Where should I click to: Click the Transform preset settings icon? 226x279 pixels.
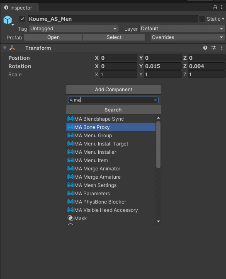coord(214,48)
